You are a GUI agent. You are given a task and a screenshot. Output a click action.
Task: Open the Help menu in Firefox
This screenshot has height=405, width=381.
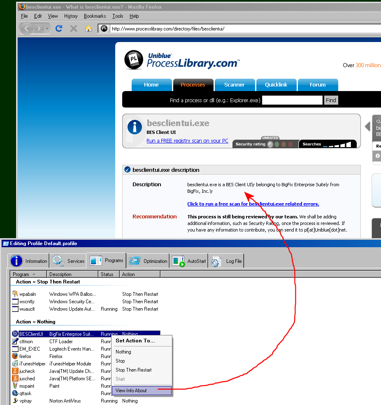[x=134, y=16]
